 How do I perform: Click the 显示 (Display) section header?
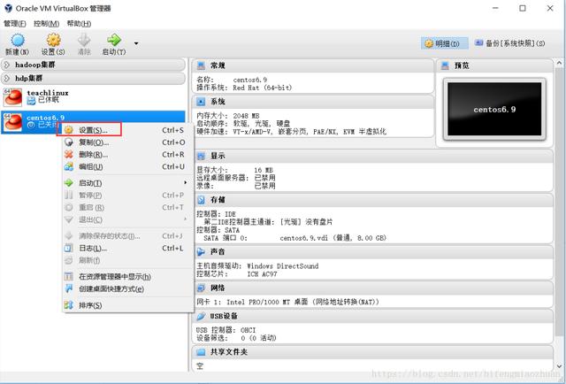(x=372, y=156)
